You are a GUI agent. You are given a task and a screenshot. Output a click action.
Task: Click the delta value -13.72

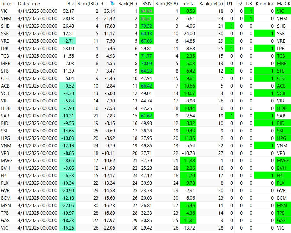tap(189, 228)
